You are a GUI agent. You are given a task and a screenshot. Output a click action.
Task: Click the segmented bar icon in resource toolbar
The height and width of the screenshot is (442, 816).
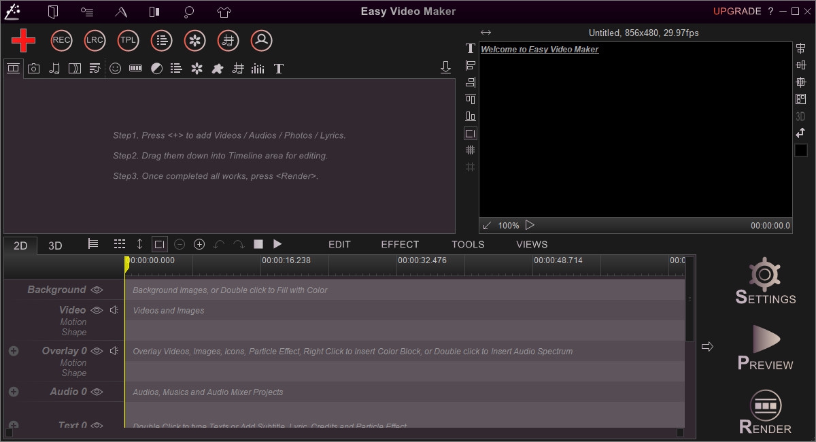pos(136,68)
